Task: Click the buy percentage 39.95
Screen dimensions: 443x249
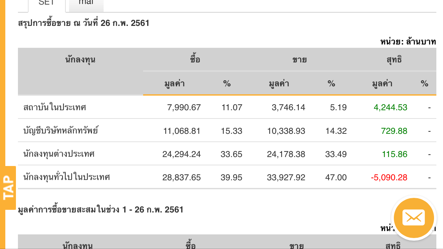Action: [231, 178]
